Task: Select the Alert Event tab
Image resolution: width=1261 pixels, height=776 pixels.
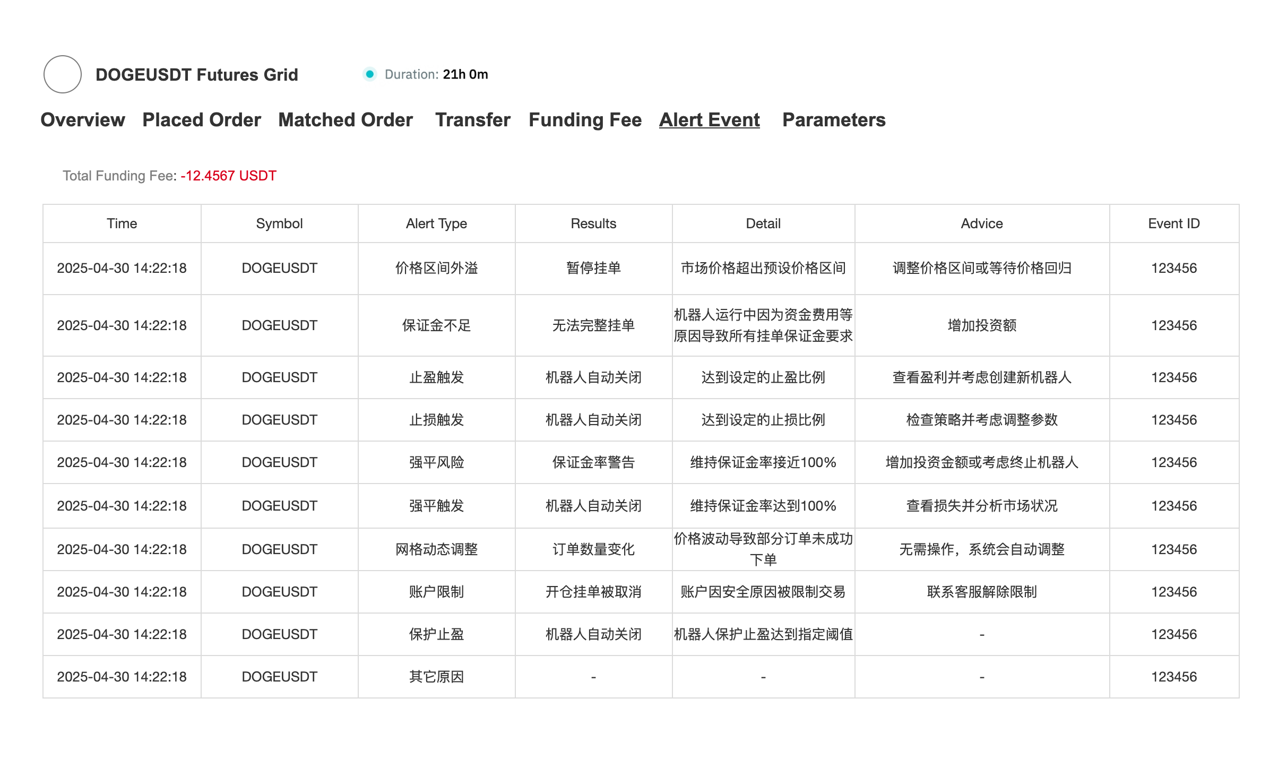Action: coord(710,120)
